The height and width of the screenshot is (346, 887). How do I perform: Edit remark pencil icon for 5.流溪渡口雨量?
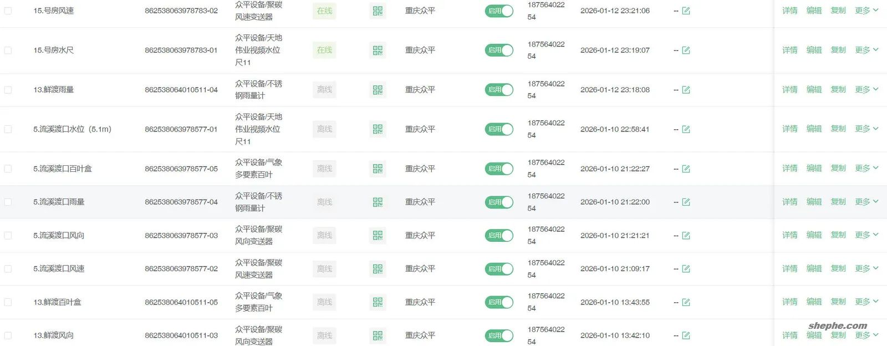[x=686, y=202]
